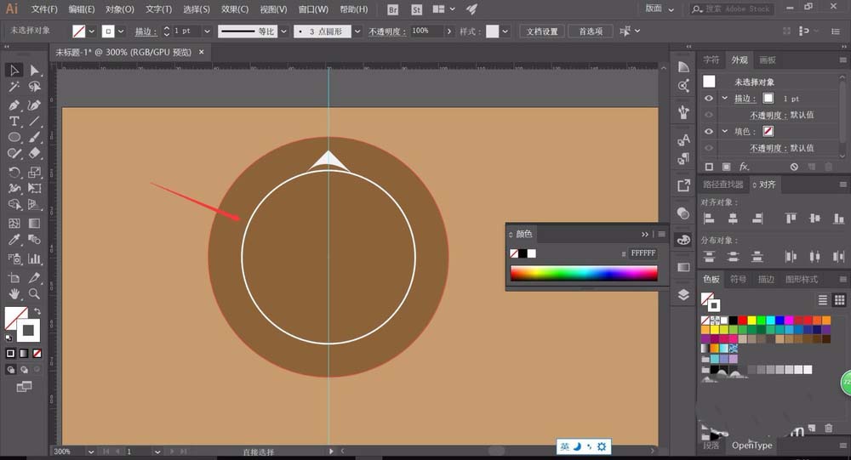Pick a color from the spectrum bar

pyautogui.click(x=583, y=273)
